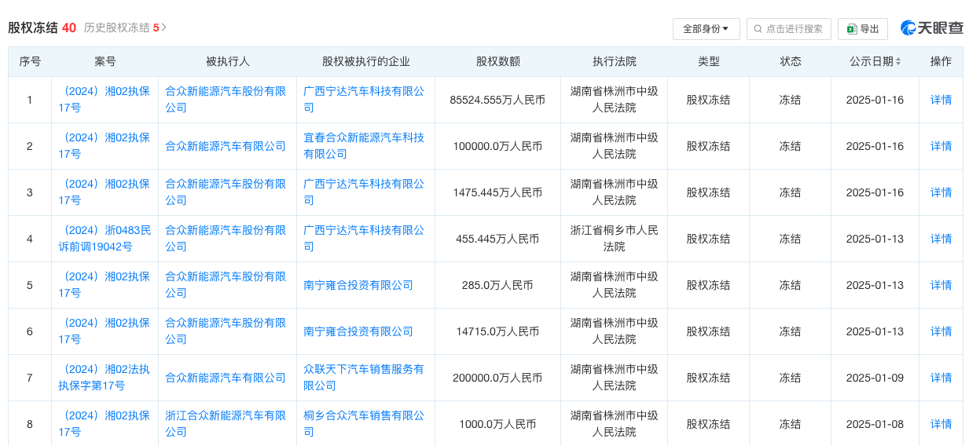Sort by 公示日期 column arrows
969x446 pixels.
(898, 61)
